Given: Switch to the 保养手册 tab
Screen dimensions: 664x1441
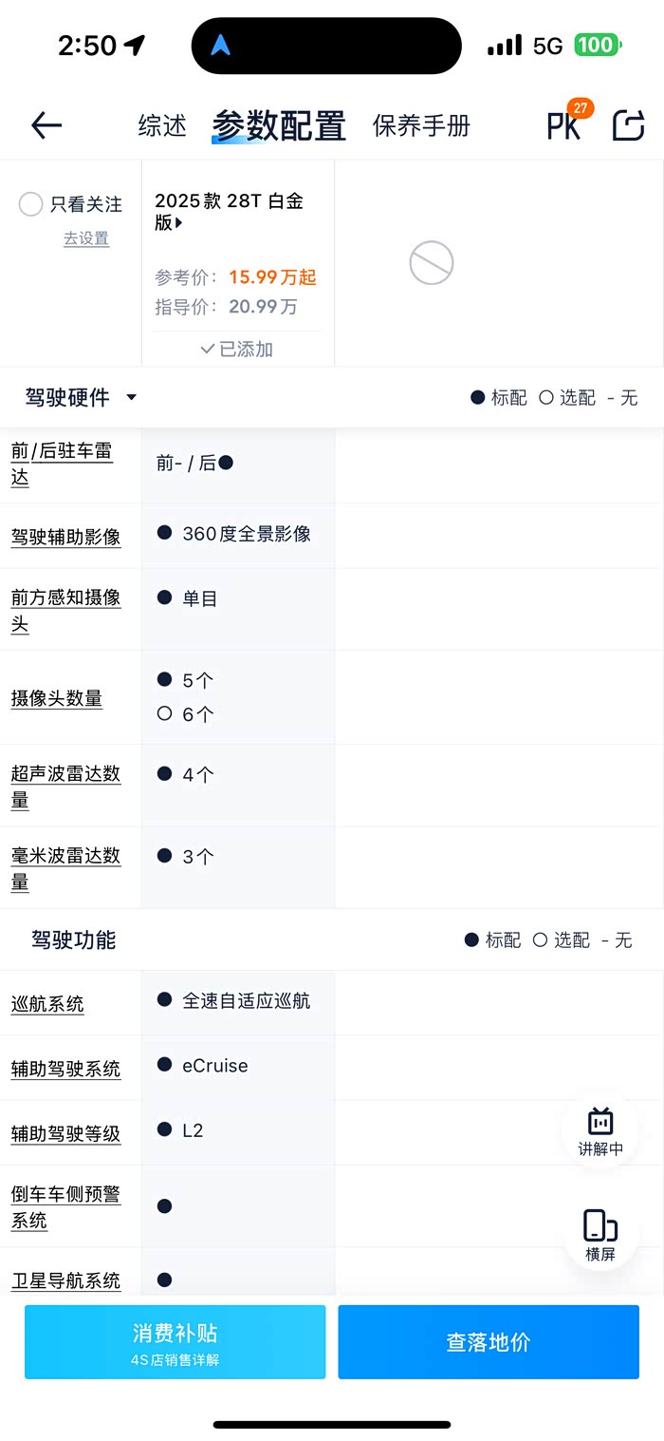Looking at the screenshot, I should point(421,125).
